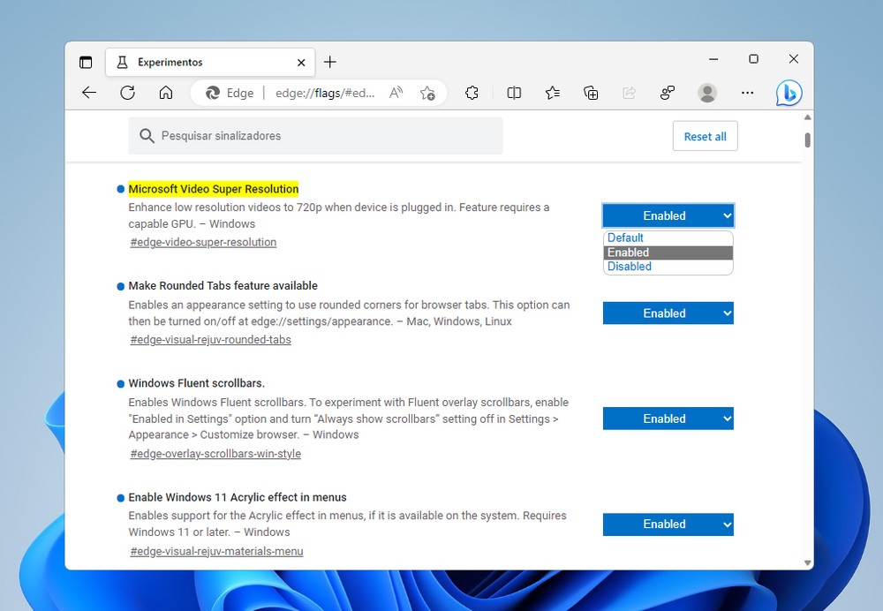
Task: Follow the #edge-video-super-resolution link
Action: (203, 242)
